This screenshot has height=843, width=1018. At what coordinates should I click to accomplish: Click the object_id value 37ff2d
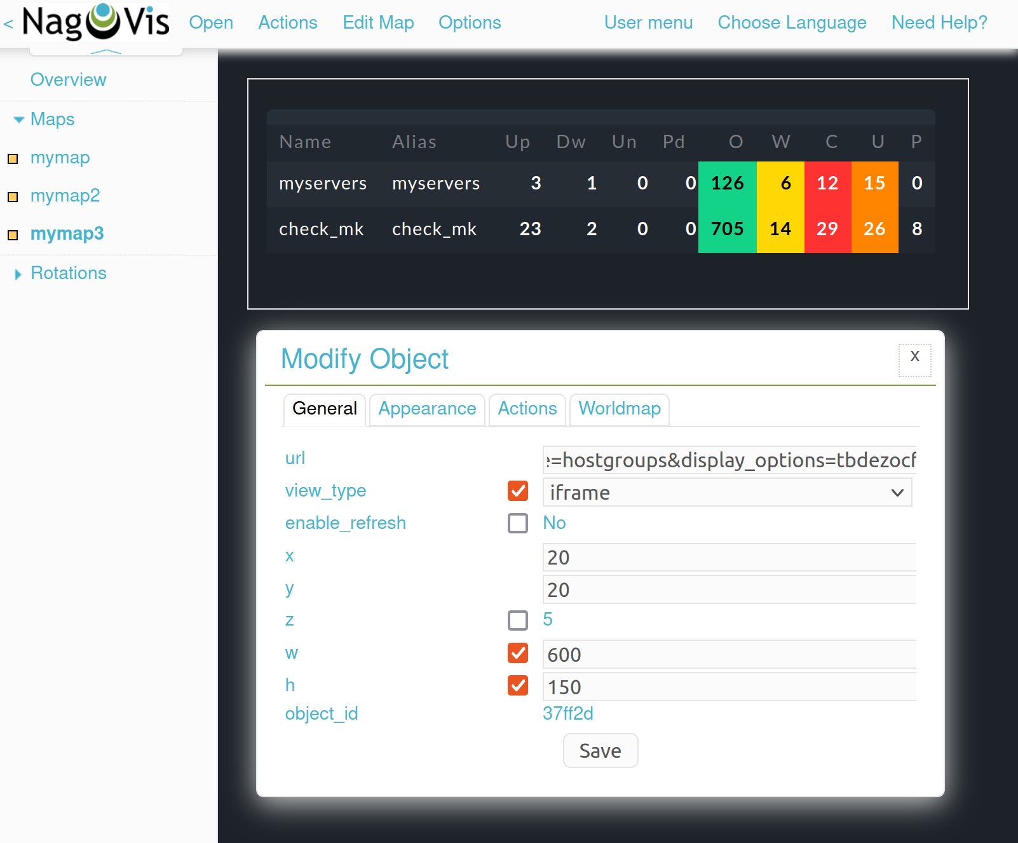(x=568, y=714)
